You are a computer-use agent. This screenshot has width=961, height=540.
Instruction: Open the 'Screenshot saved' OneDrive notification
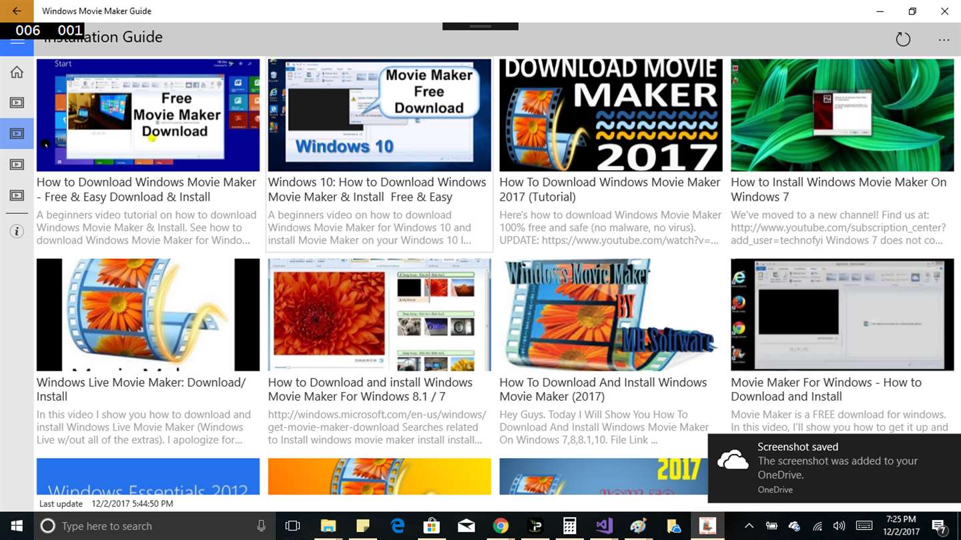tap(834, 467)
